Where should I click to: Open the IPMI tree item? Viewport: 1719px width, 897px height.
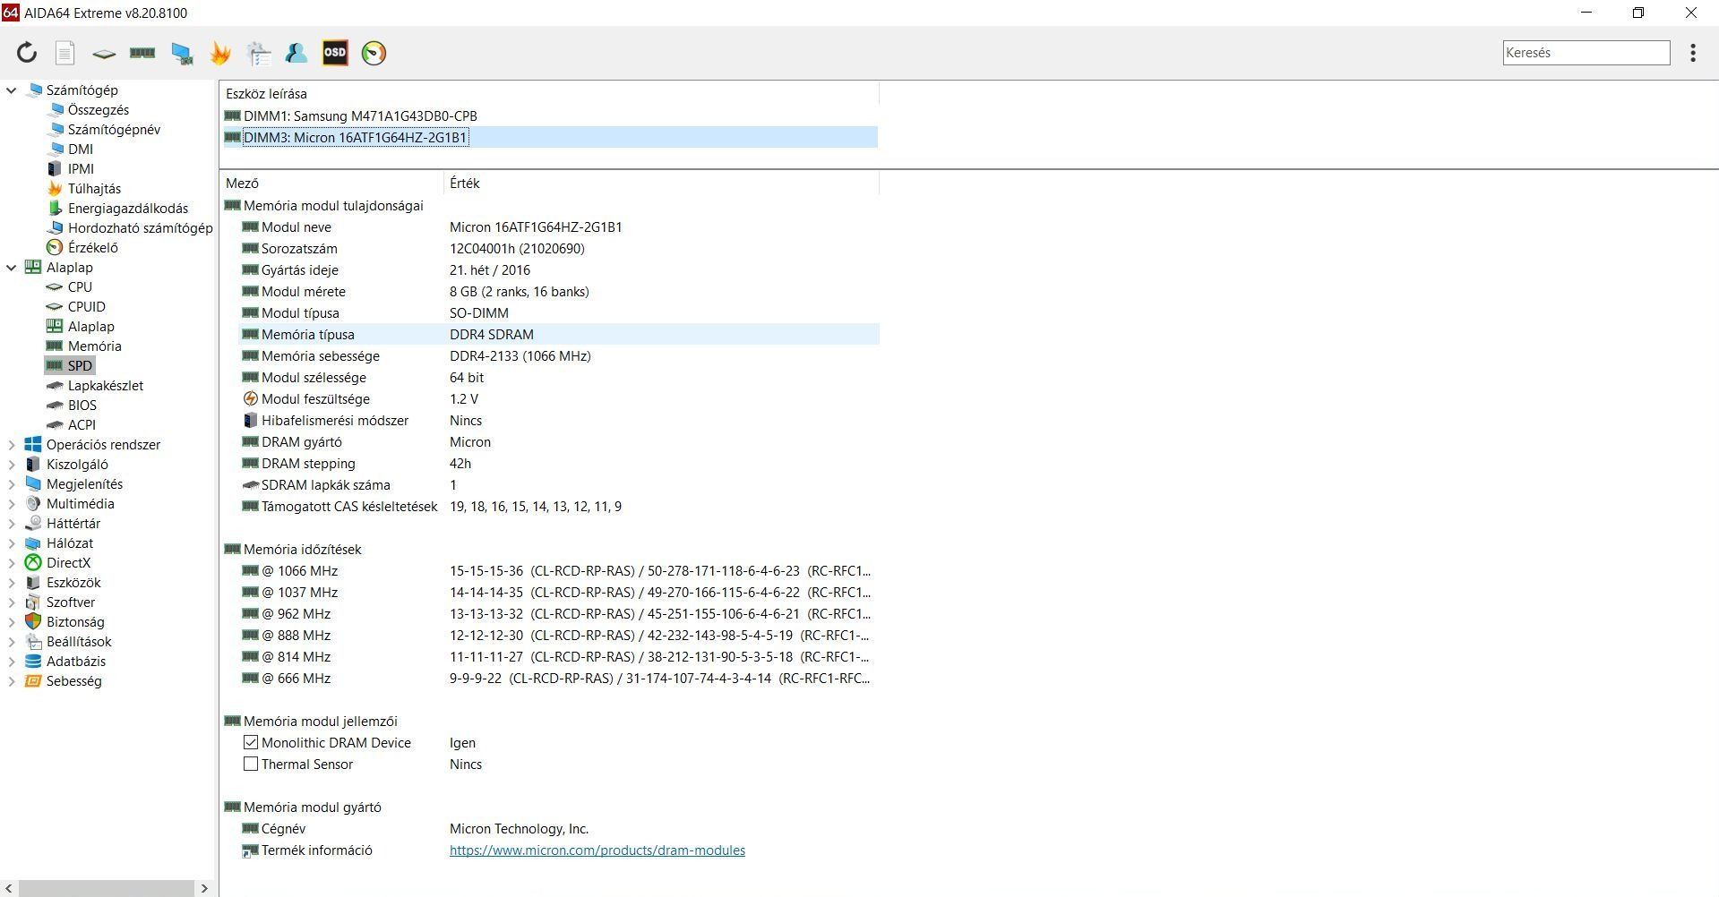pyautogui.click(x=81, y=169)
